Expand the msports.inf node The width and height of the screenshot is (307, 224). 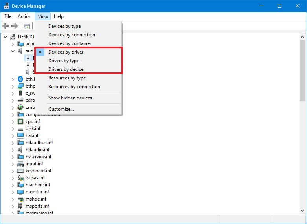coord(13,206)
